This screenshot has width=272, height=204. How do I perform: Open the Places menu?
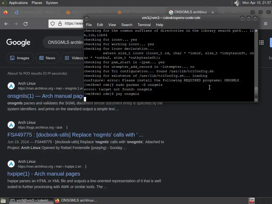[x=37, y=3]
